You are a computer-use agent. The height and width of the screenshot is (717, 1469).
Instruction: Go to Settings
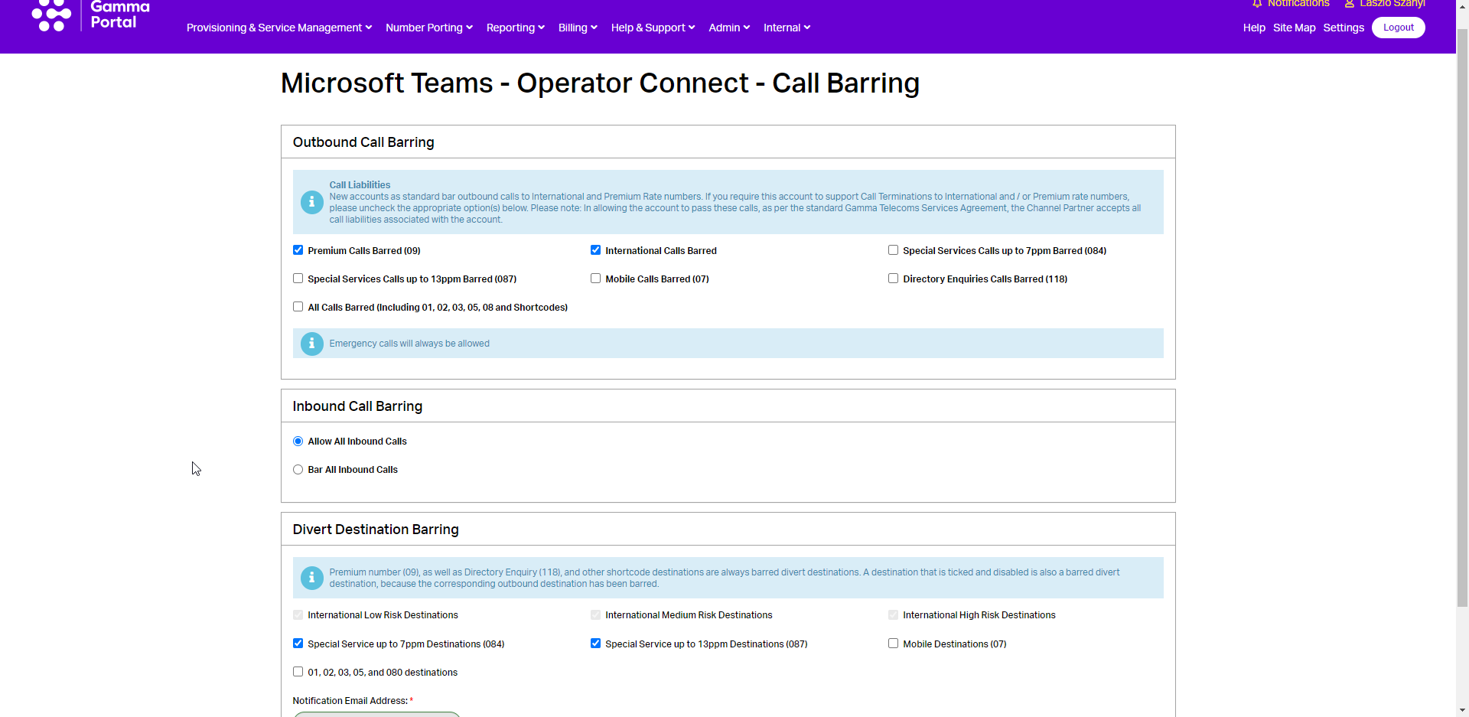pos(1344,28)
